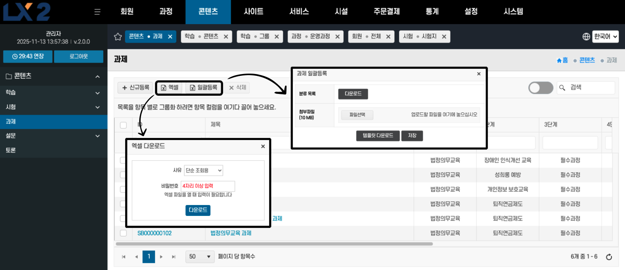Click the 로그아웃 button

[79, 56]
